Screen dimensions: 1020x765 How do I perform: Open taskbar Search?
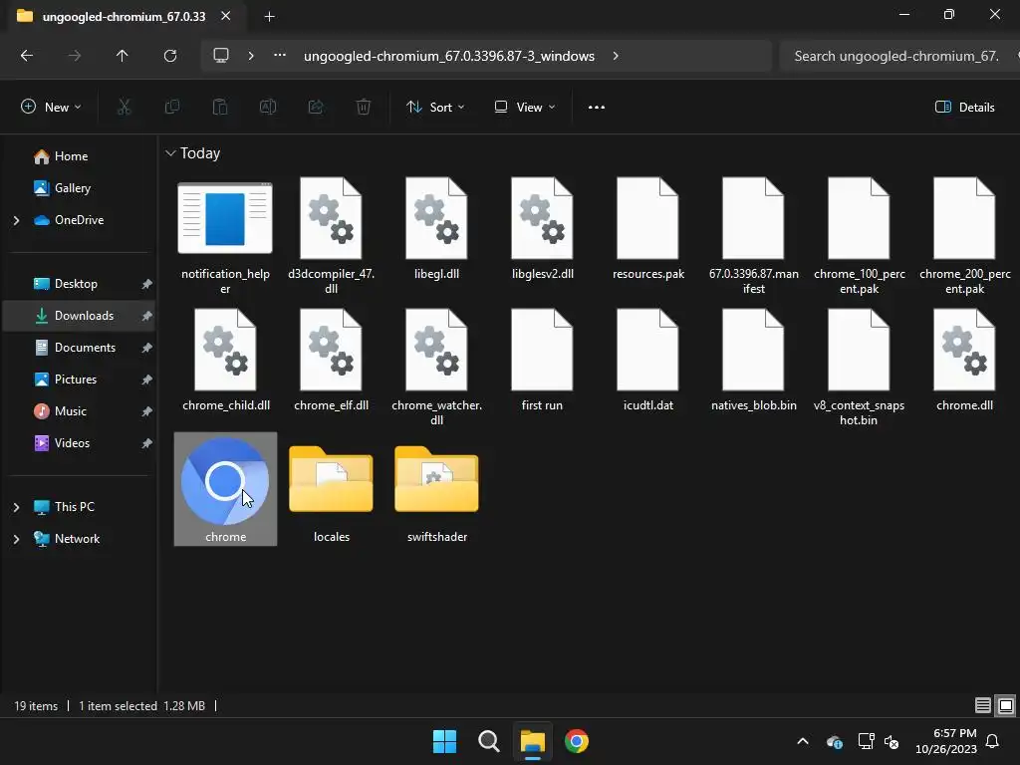coord(488,741)
